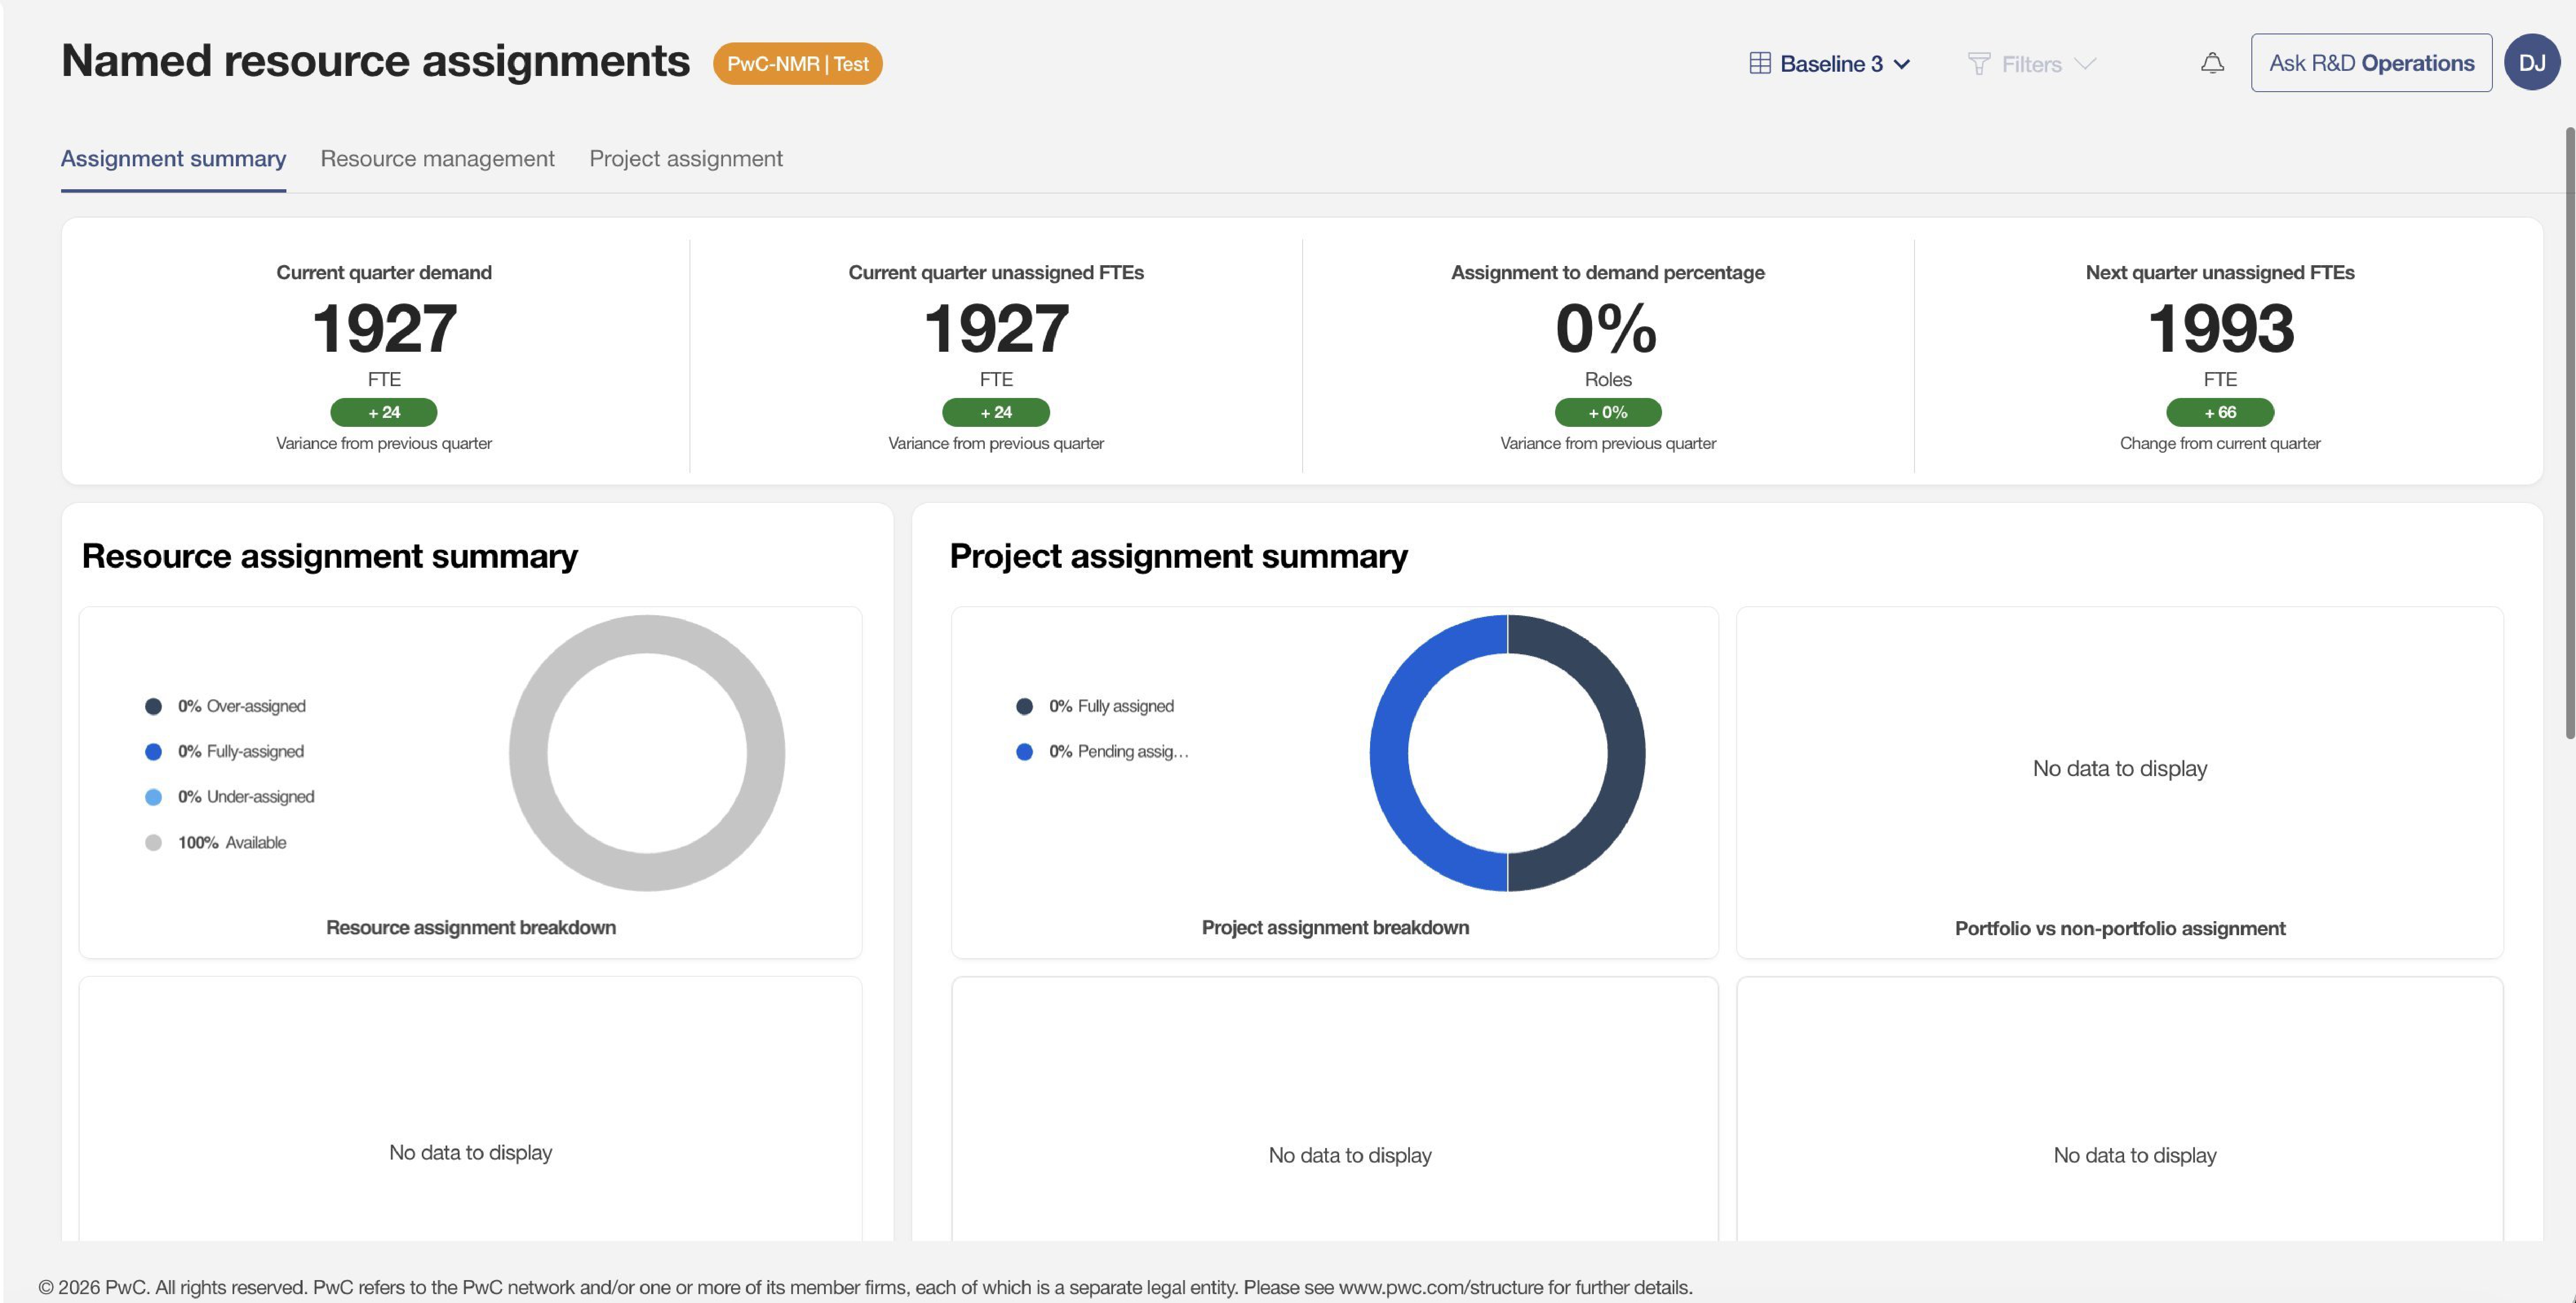Click the Ask R&D Operations button
Viewport: 2576px width, 1303px height.
(2371, 63)
